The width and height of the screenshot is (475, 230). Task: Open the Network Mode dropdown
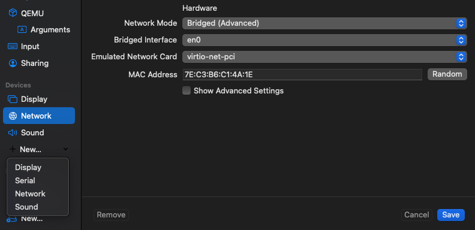(324, 23)
